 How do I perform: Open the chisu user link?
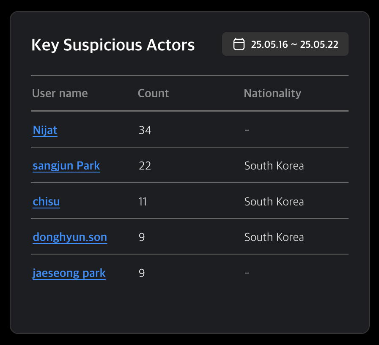coord(46,202)
